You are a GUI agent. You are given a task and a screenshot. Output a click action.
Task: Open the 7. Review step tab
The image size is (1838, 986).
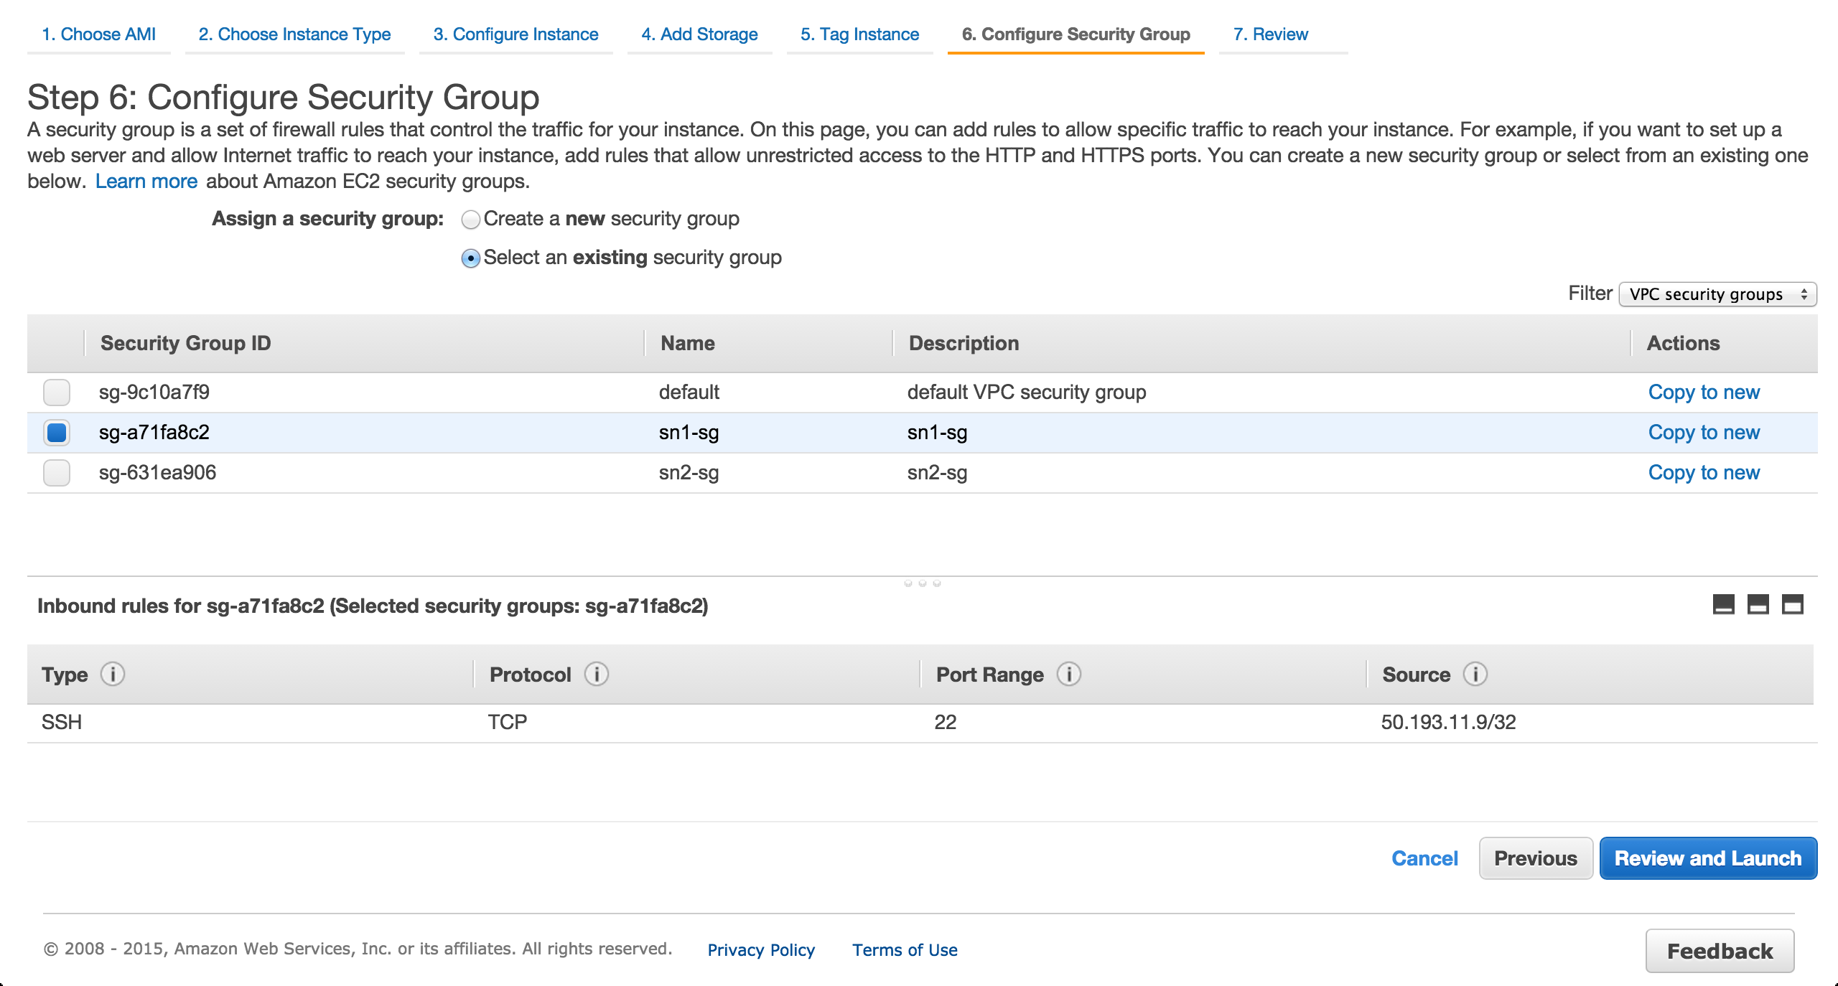(1270, 34)
